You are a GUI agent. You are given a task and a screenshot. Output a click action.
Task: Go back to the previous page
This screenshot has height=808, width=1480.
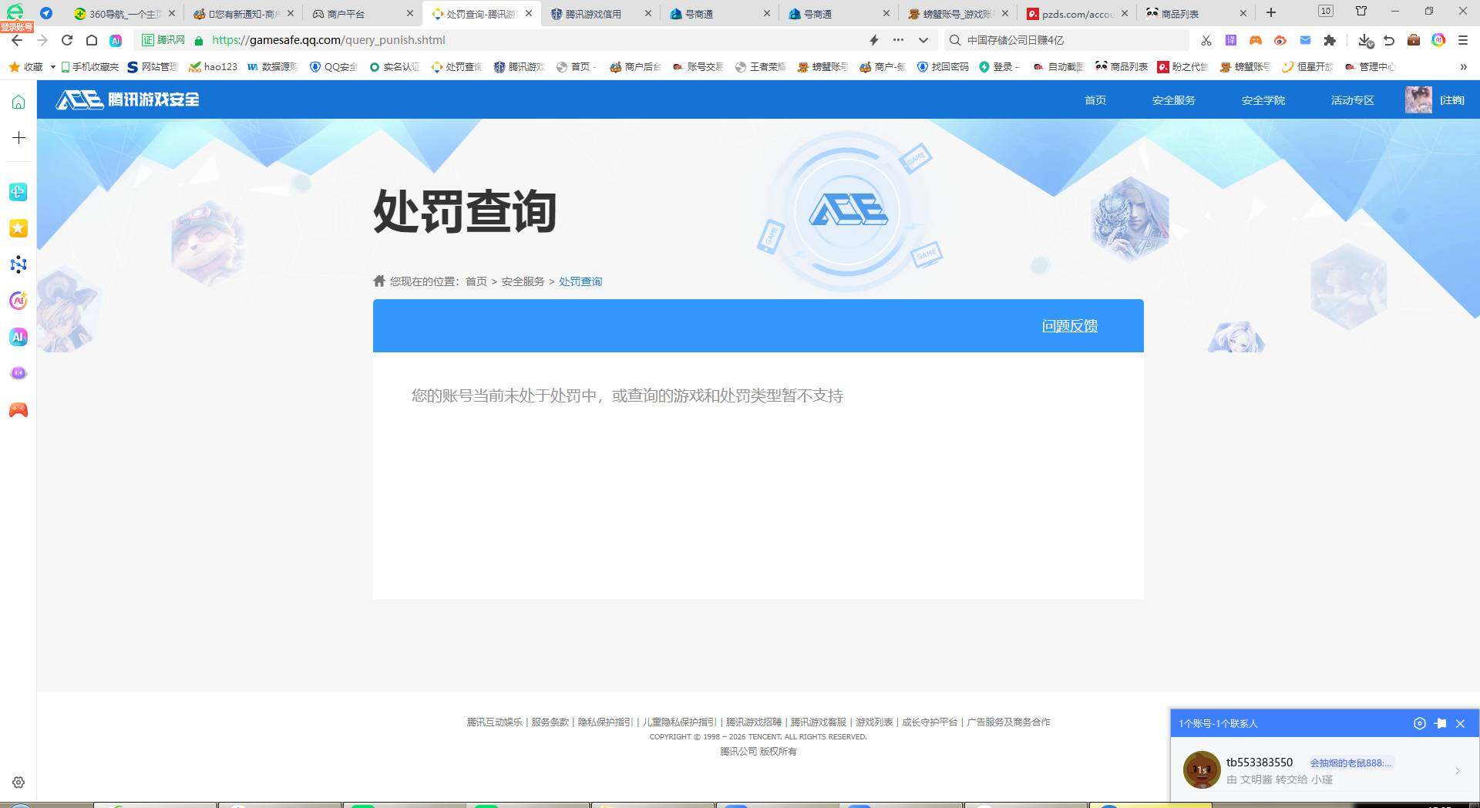point(17,40)
